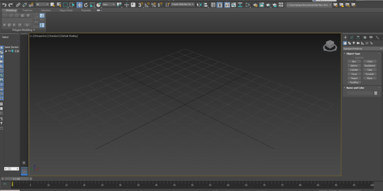The height and width of the screenshot is (191, 383).
Task: Open the Default Shading viewport menu
Action: [69, 36]
